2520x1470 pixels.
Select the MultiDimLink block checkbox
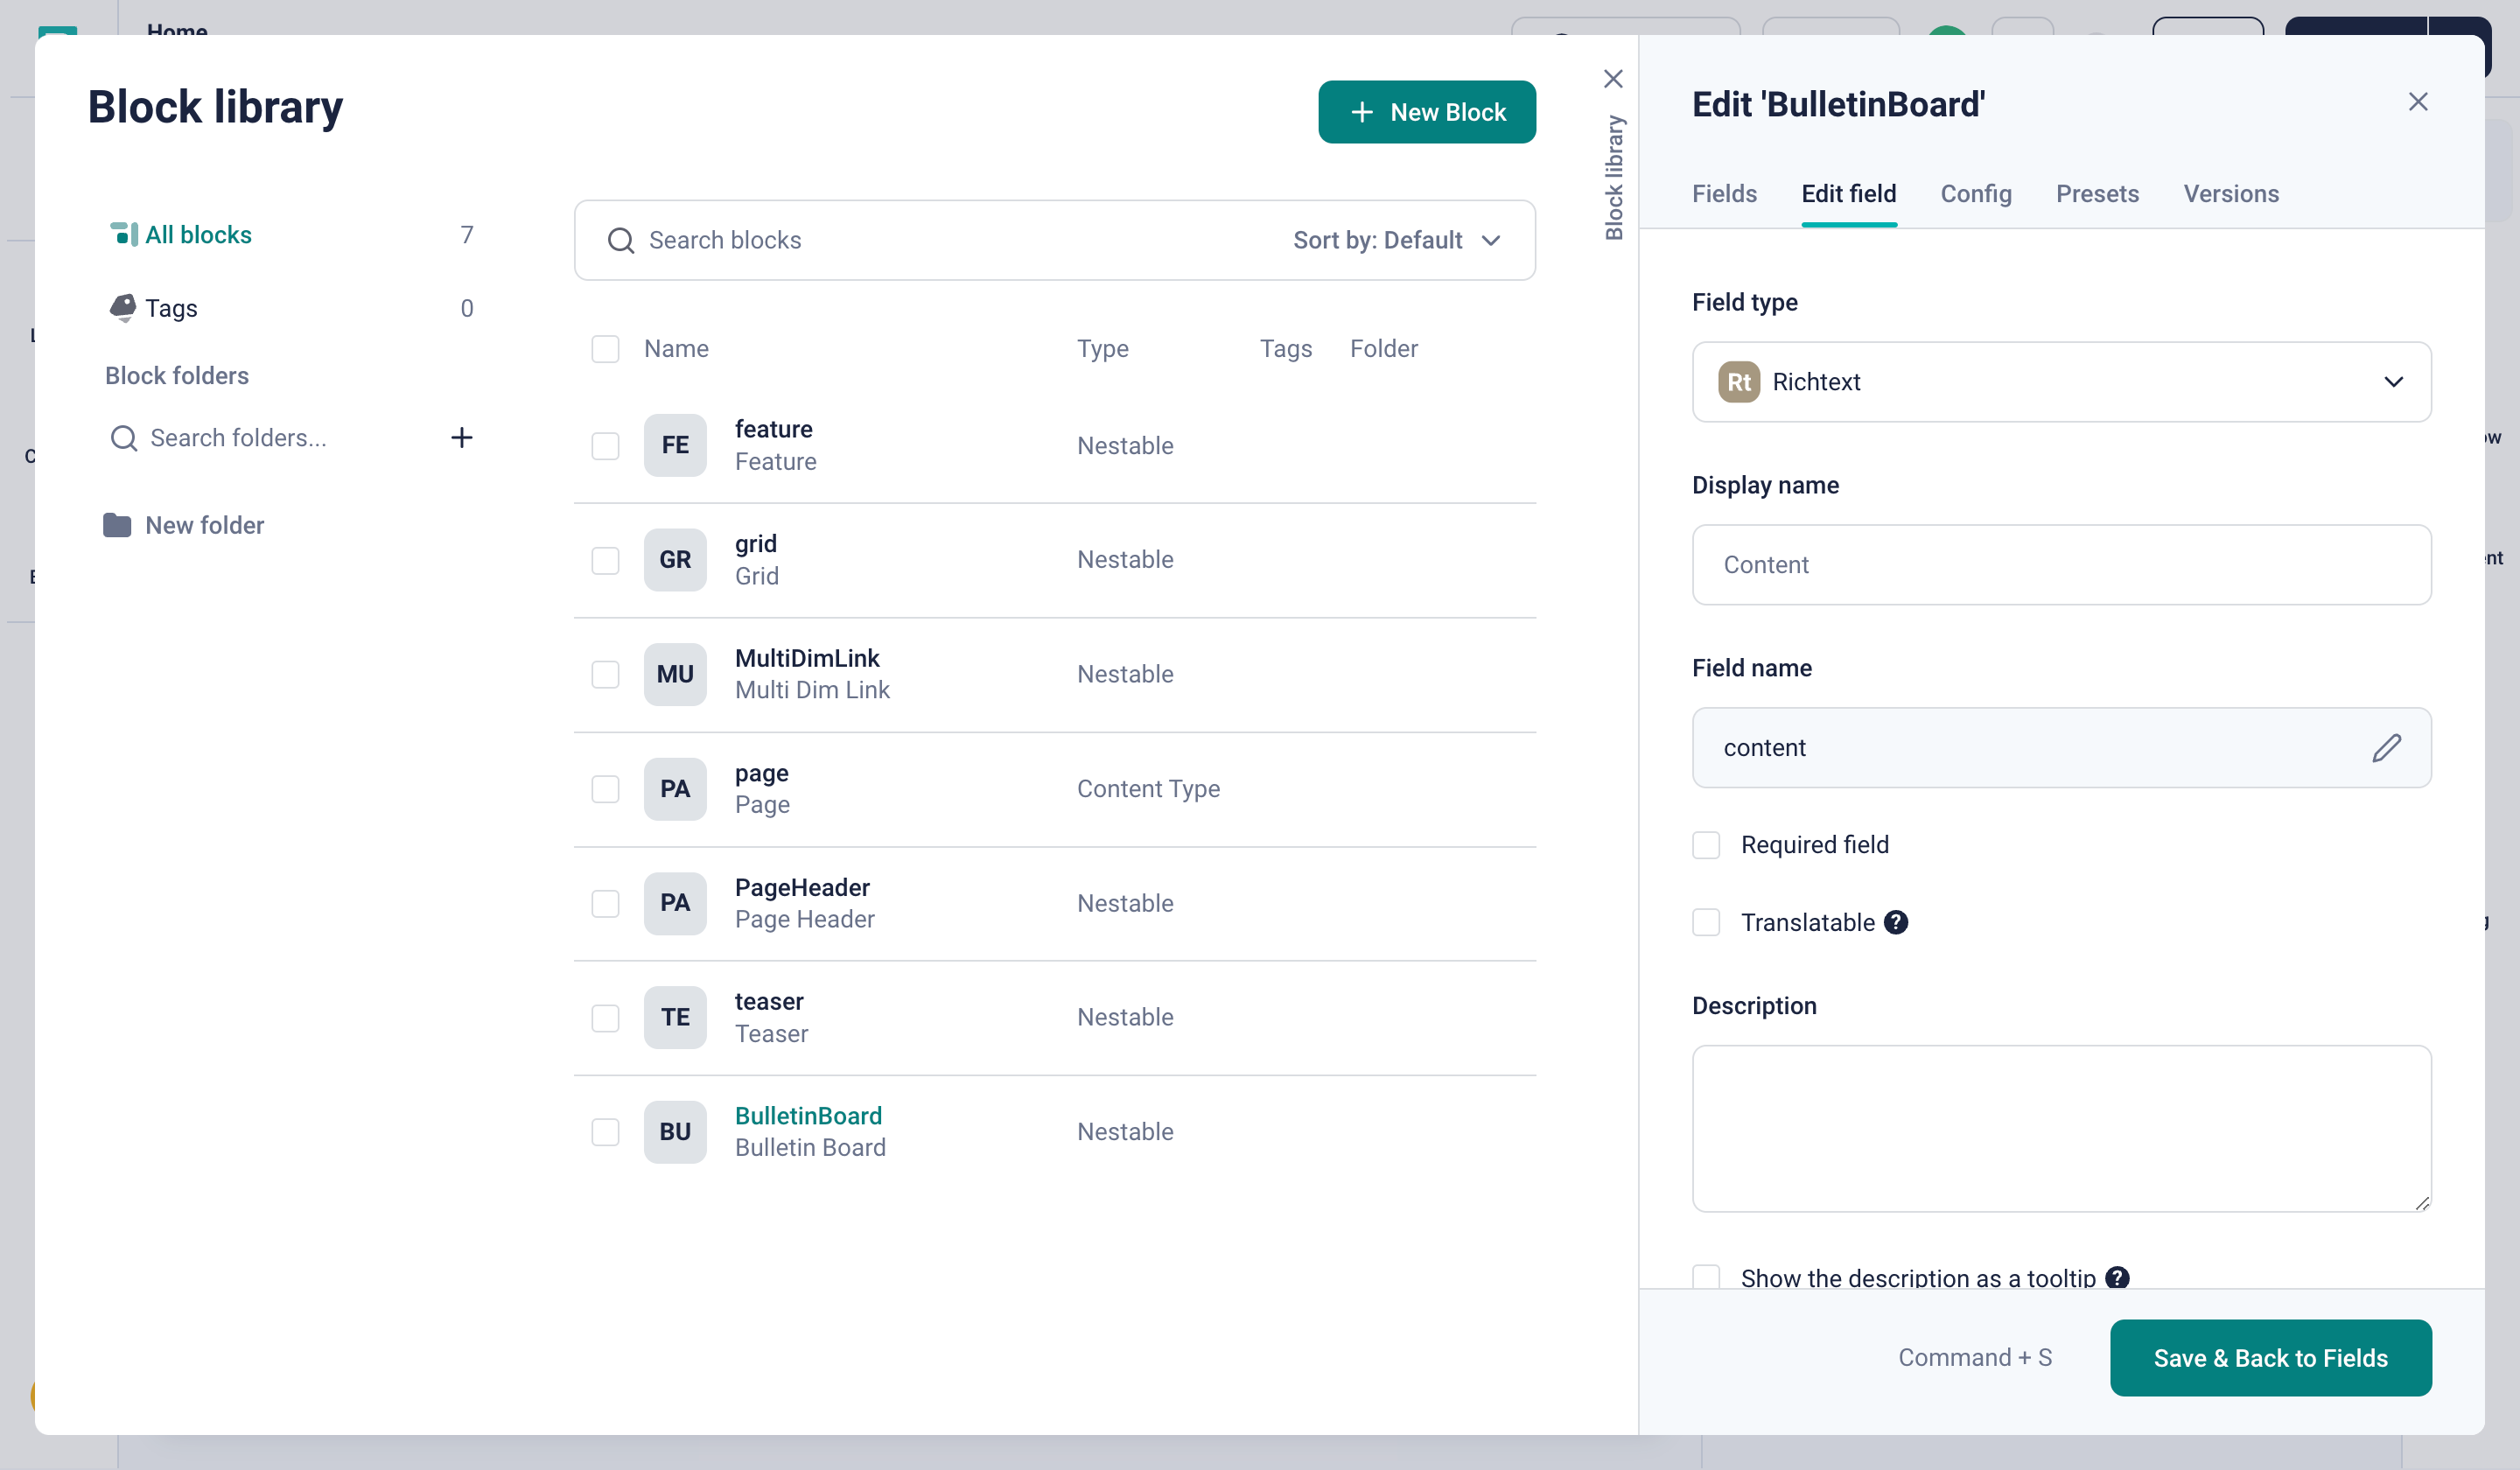605,675
